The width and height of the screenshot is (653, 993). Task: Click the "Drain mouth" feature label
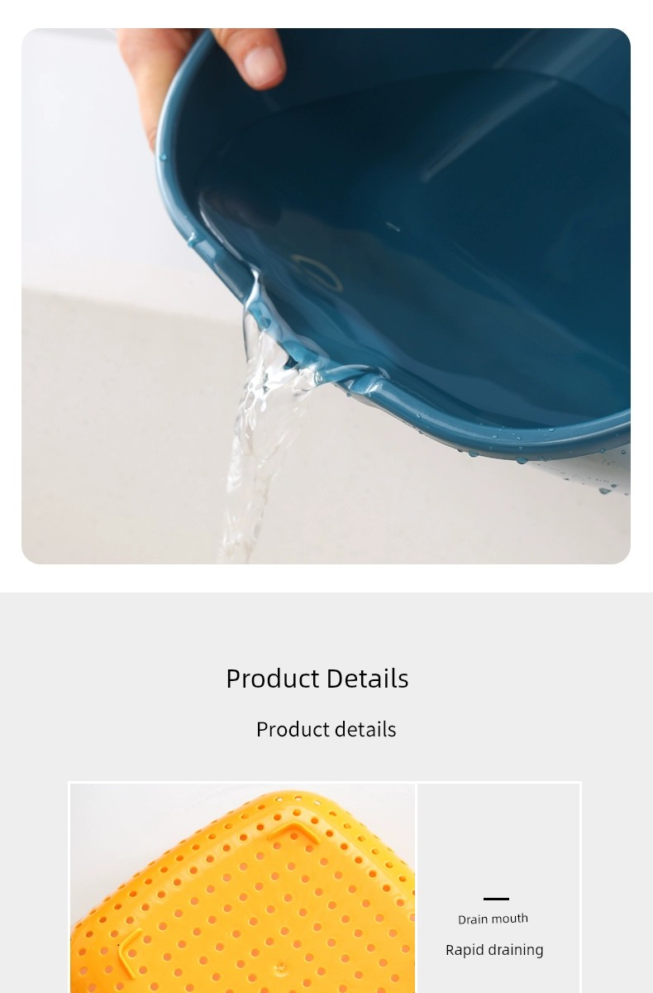coord(493,919)
